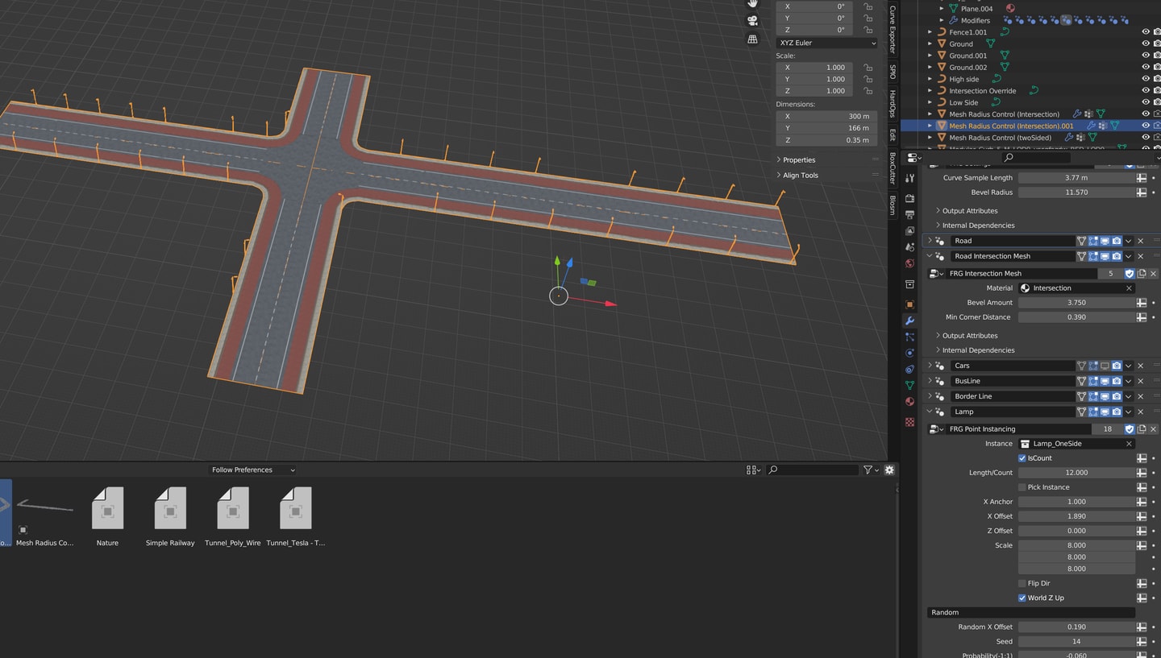
Task: Open the Output properties tab
Action: (909, 215)
